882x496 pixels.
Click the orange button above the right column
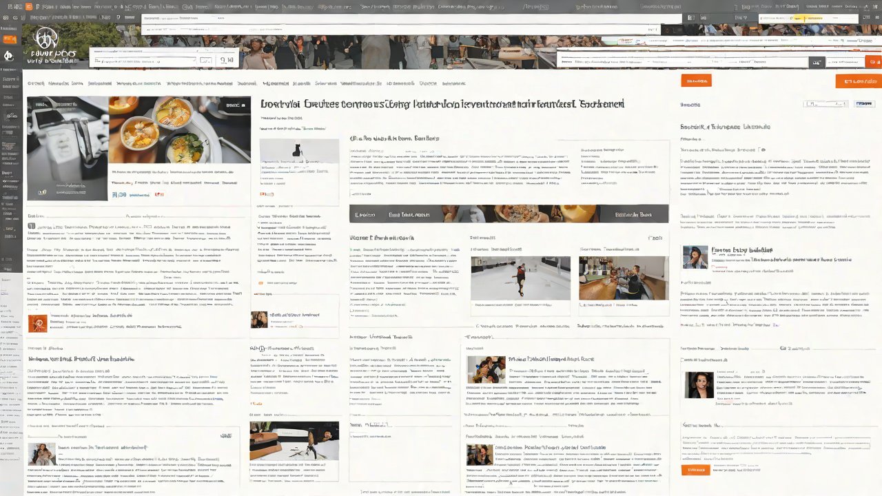point(696,81)
